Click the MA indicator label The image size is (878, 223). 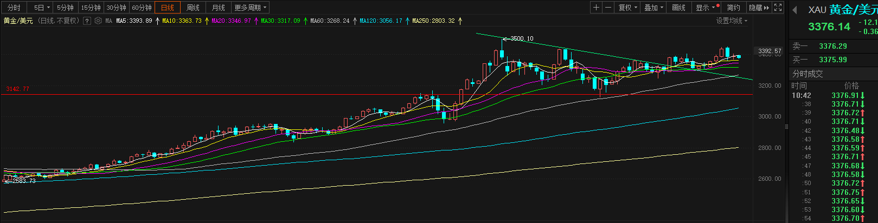pyautogui.click(x=108, y=21)
